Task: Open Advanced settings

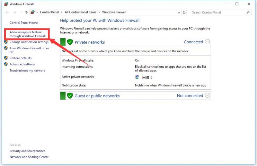Action: tap(22, 64)
